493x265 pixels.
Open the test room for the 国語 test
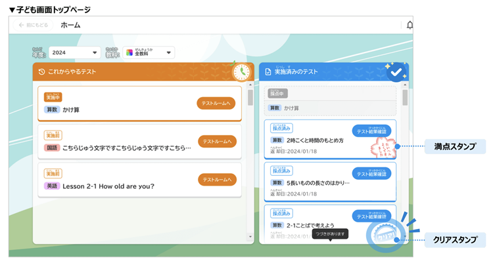pyautogui.click(x=216, y=142)
